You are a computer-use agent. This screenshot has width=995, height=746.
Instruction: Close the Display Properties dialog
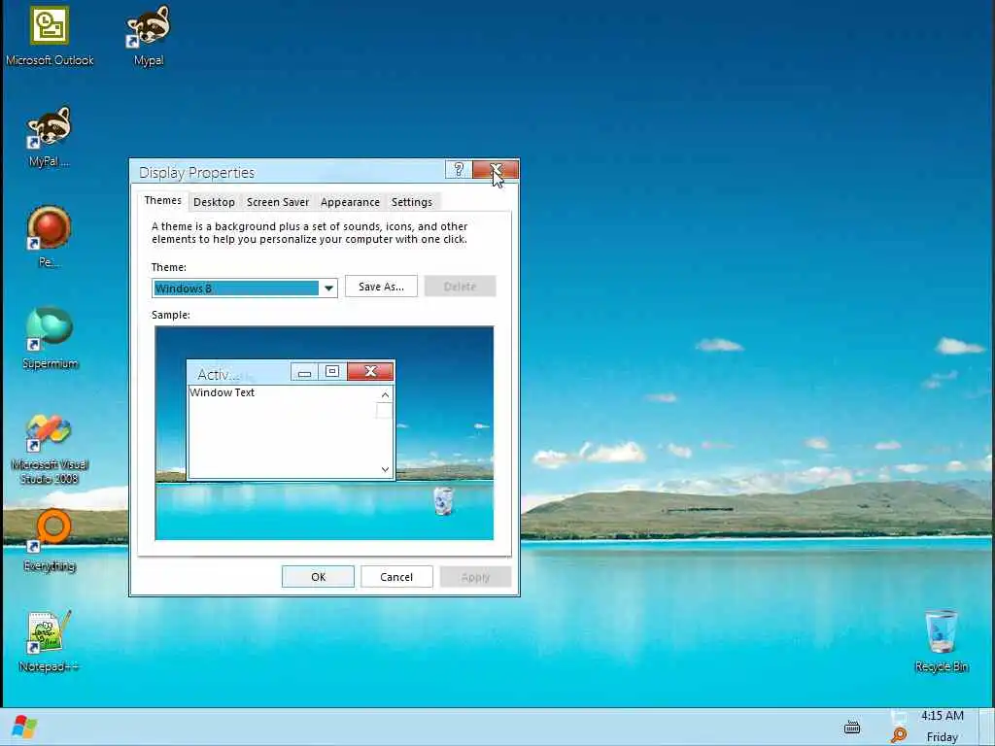[x=496, y=169]
